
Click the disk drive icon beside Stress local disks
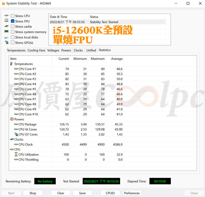pos(6,38)
